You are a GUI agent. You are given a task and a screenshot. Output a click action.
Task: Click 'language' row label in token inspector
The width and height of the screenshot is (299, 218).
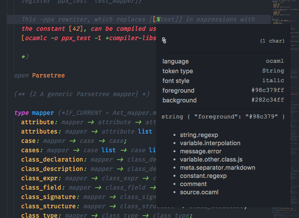point(175,61)
